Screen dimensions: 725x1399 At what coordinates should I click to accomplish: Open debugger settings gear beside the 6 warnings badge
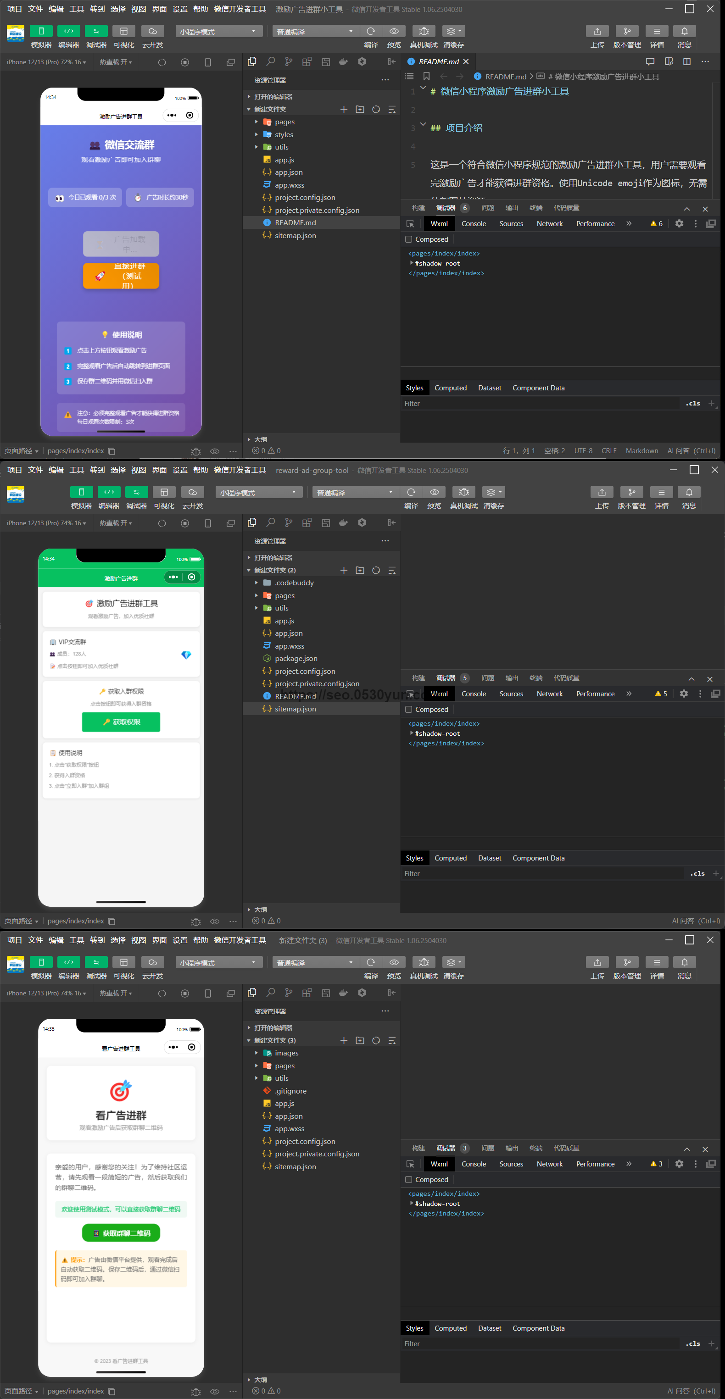[679, 224]
